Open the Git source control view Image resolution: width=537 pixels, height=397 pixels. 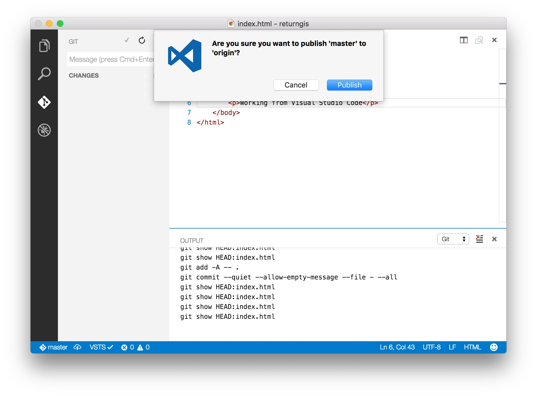[x=44, y=102]
